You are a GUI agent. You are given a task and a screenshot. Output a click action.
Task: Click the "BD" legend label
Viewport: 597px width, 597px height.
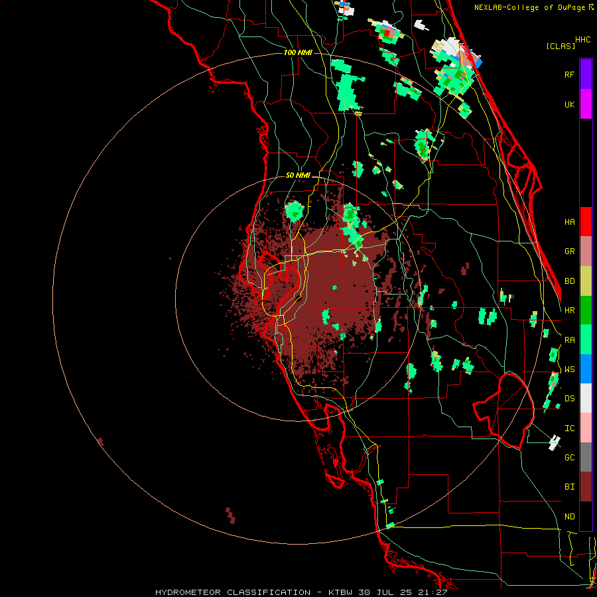[x=569, y=281]
